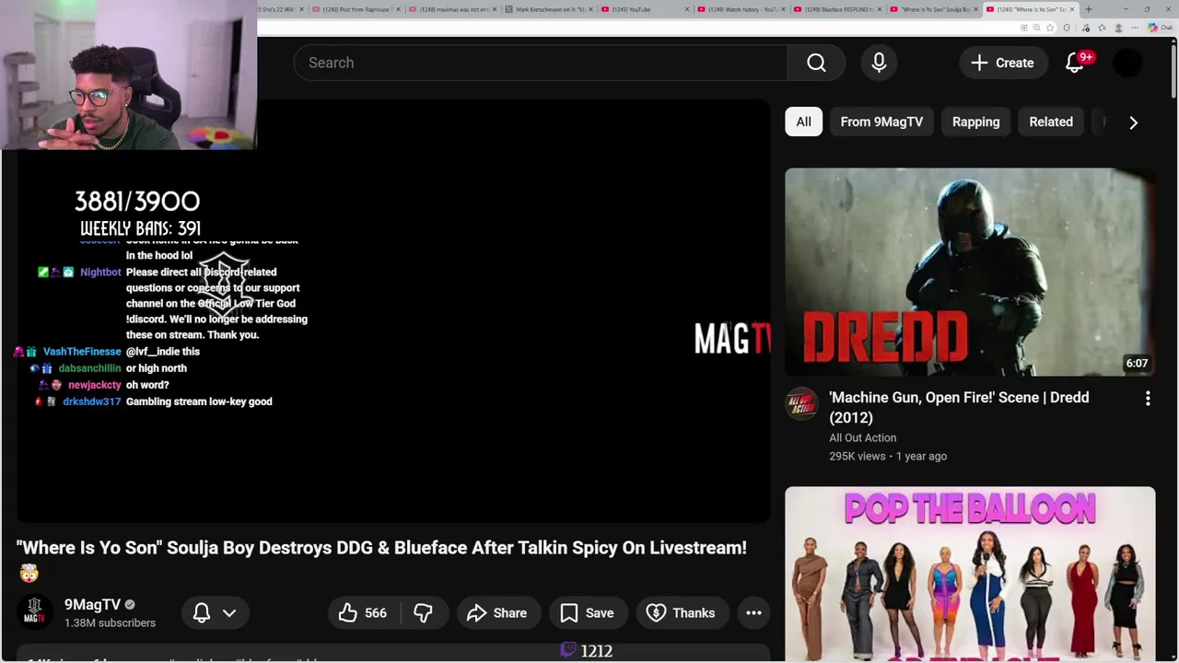Start voice search with microphone icon

click(879, 63)
